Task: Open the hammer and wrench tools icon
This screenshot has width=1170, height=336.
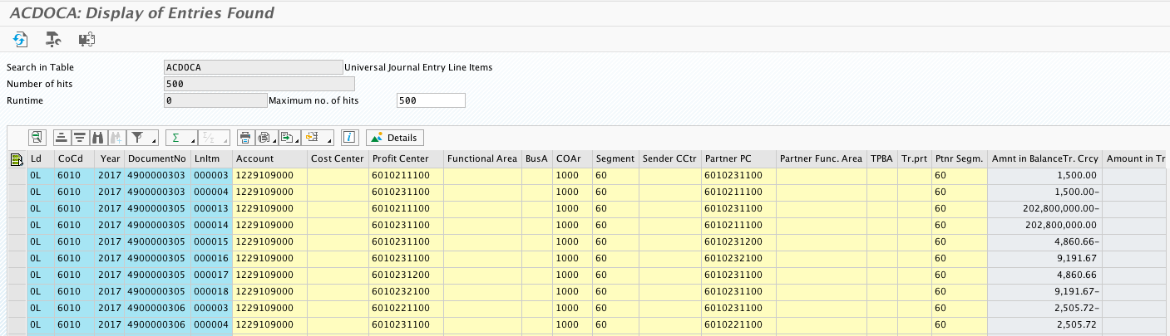Action: click(53, 39)
